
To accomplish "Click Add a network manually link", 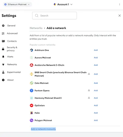I will point(43,129).
